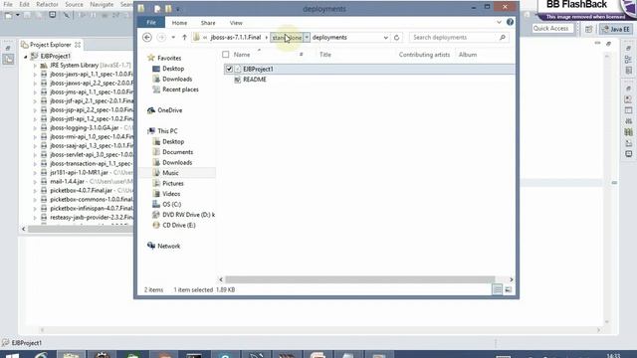
Task: Switch to large icons view layout
Action: click(509, 289)
